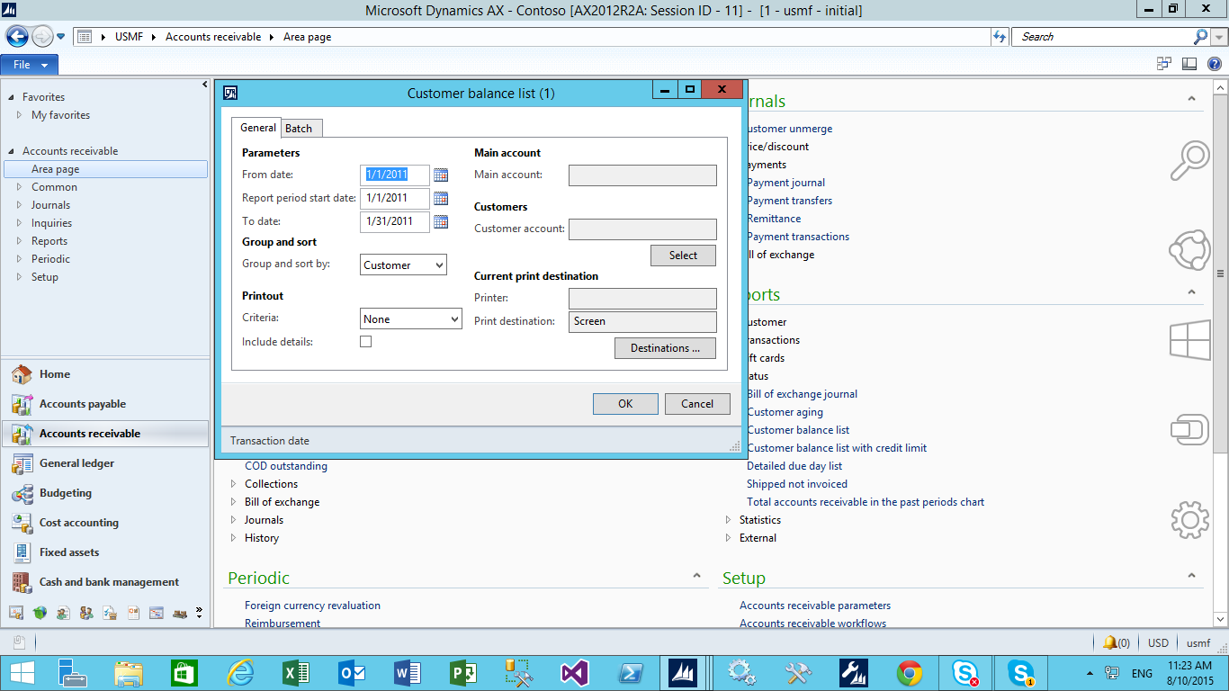Expand the Periodic navigation node
Image resolution: width=1229 pixels, height=691 pixels.
[20, 259]
